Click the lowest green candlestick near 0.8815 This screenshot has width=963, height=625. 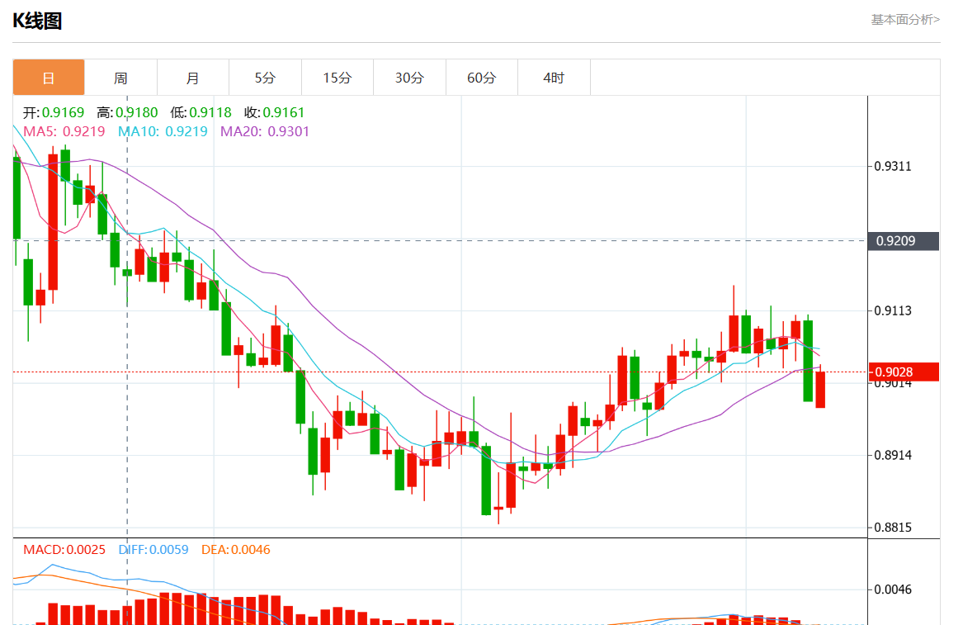(486, 480)
